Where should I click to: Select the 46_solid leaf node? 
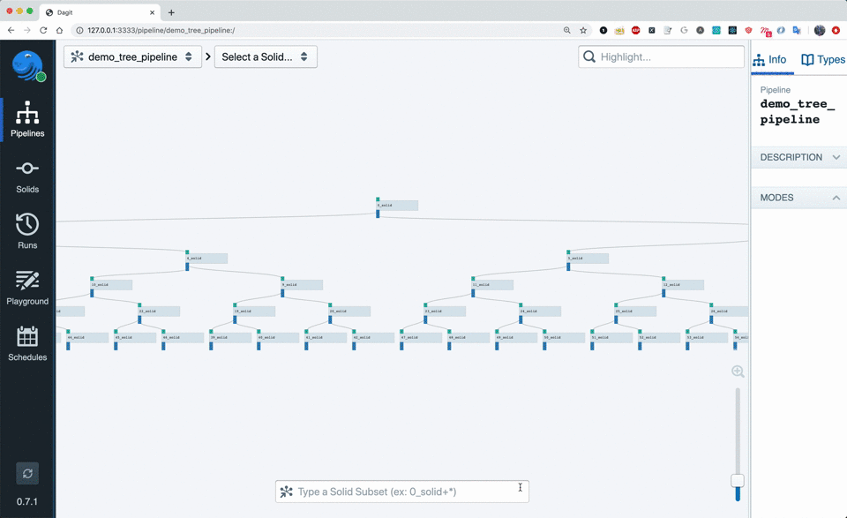pyautogui.click(x=183, y=338)
